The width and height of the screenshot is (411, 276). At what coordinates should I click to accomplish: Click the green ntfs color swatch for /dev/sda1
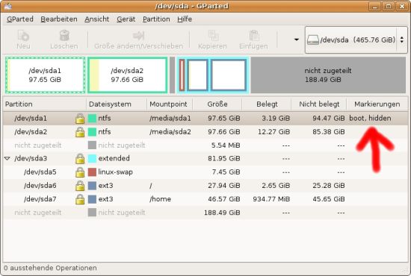point(92,119)
